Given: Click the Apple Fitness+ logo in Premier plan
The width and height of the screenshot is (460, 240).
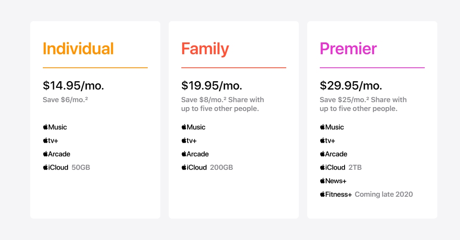Looking at the screenshot, I should (336, 194).
